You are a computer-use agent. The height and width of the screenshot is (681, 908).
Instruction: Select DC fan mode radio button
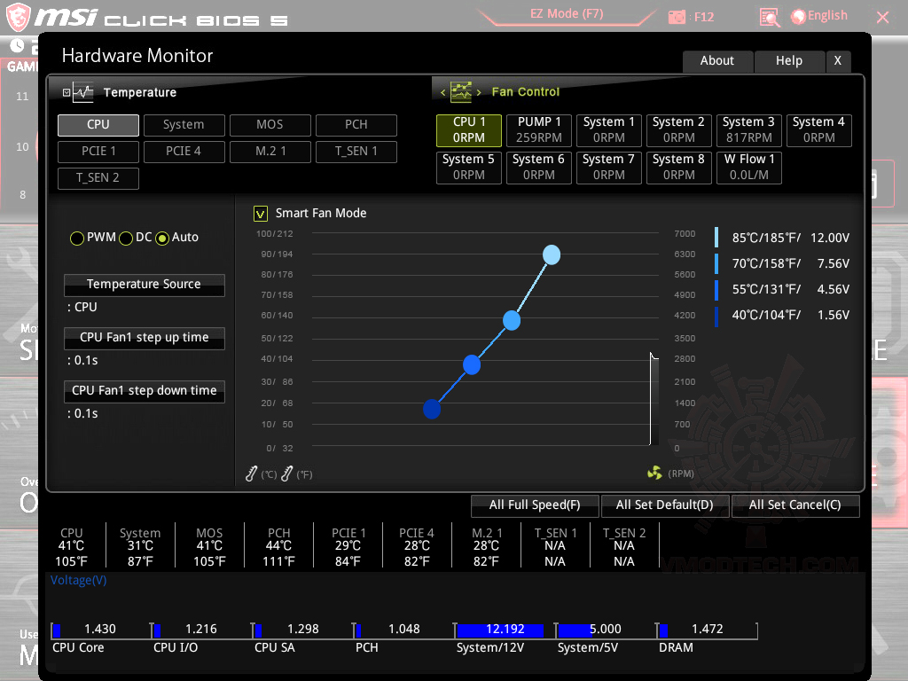pos(126,238)
